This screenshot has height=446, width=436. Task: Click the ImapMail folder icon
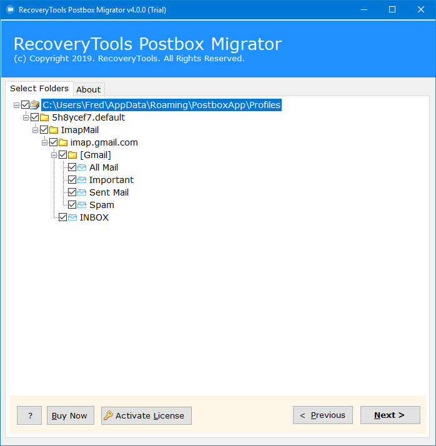pos(54,130)
